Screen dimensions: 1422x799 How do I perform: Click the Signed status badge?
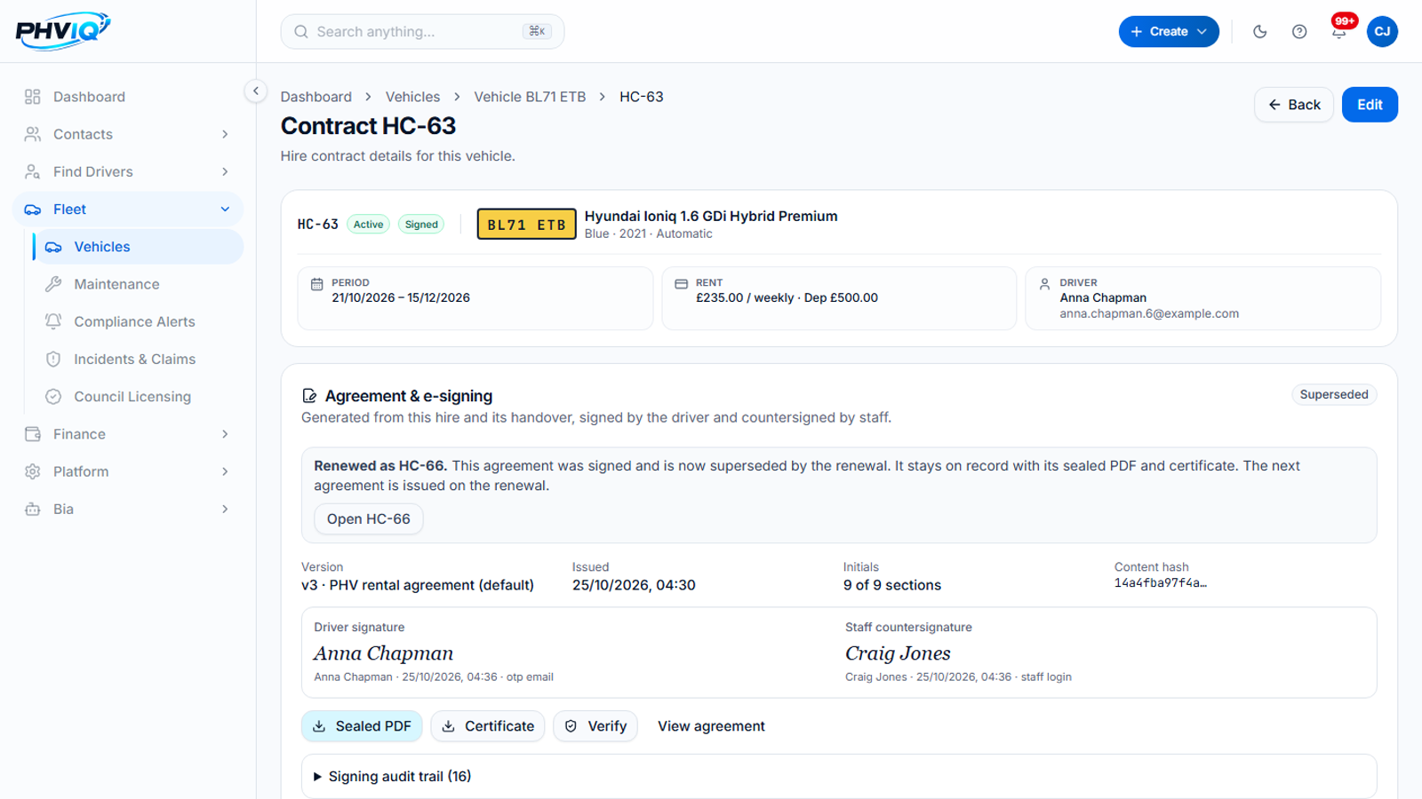421,225
